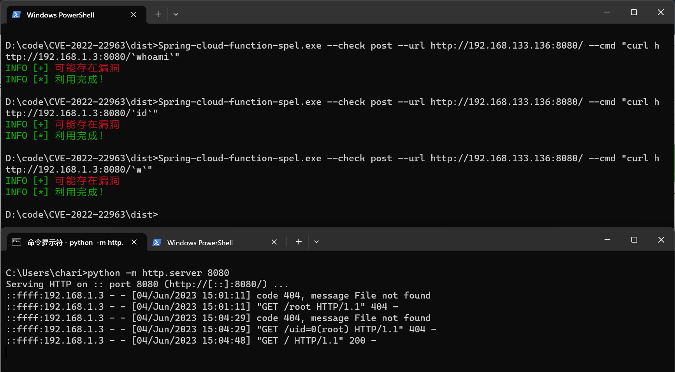This screenshot has width=675, height=372.
Task: Open a new tab in the lower terminal window
Action: pyautogui.click(x=299, y=242)
